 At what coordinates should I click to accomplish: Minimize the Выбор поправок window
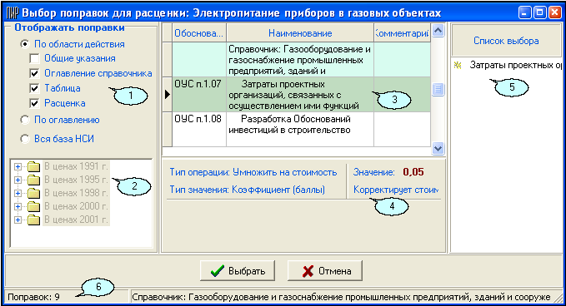pyautogui.click(x=525, y=13)
